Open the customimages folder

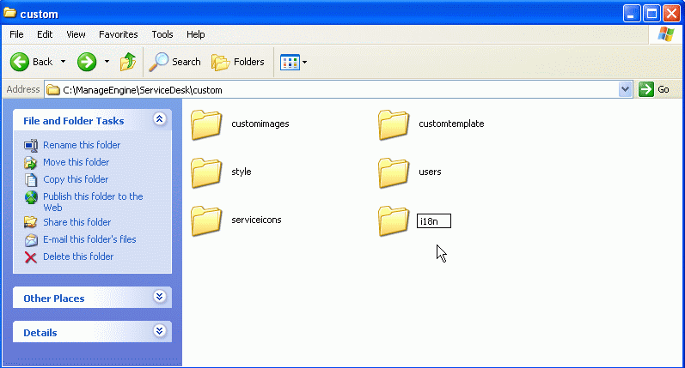click(x=206, y=124)
